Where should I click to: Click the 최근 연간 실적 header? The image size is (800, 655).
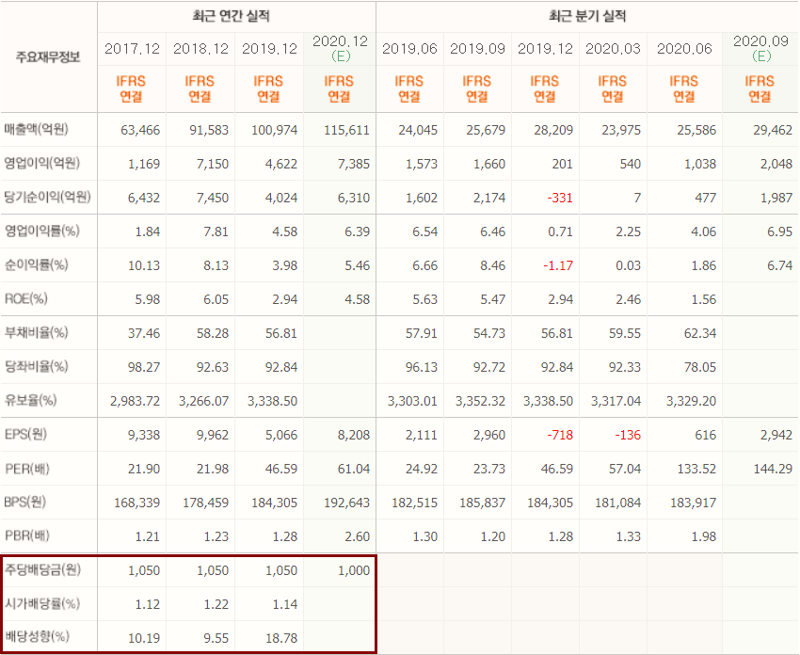tap(232, 16)
